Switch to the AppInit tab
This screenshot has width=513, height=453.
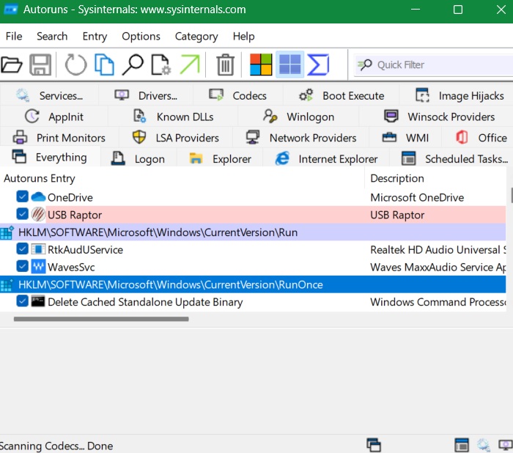pos(54,117)
